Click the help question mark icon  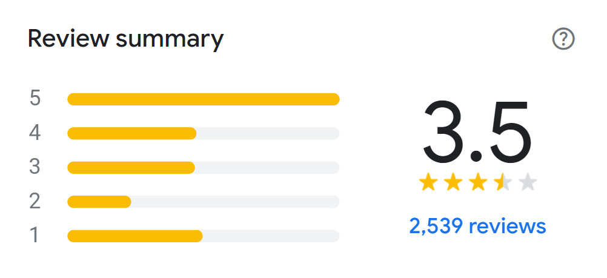point(563,39)
